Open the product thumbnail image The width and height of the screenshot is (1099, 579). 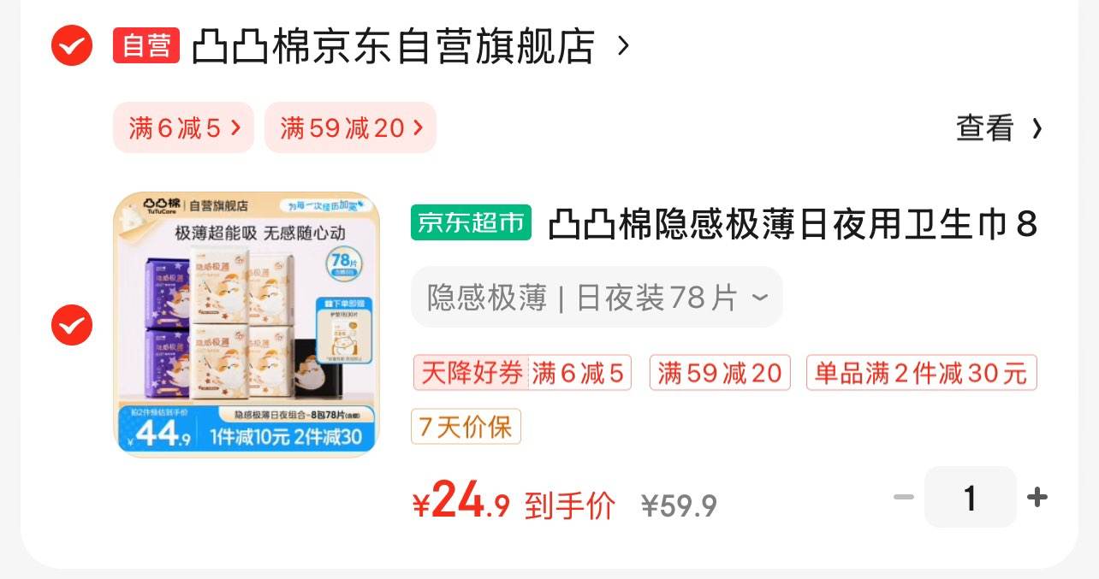pyautogui.click(x=247, y=324)
